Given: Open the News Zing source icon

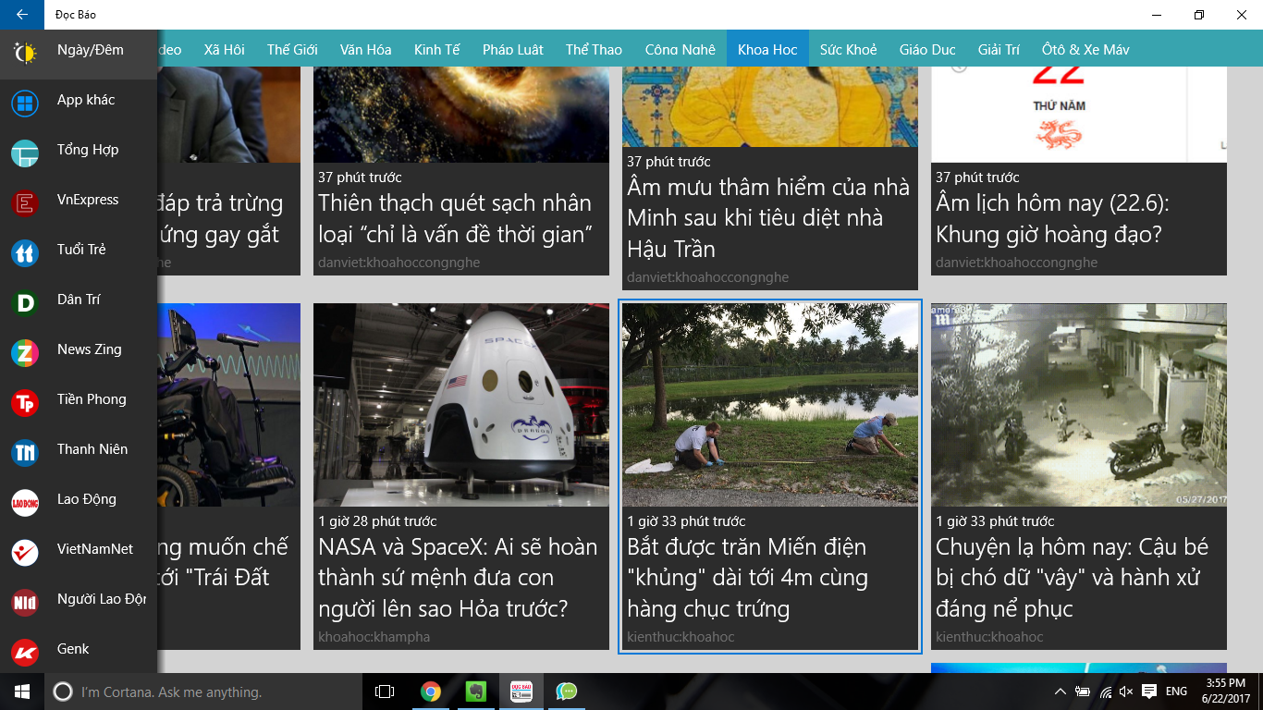Looking at the screenshot, I should coord(25,350).
